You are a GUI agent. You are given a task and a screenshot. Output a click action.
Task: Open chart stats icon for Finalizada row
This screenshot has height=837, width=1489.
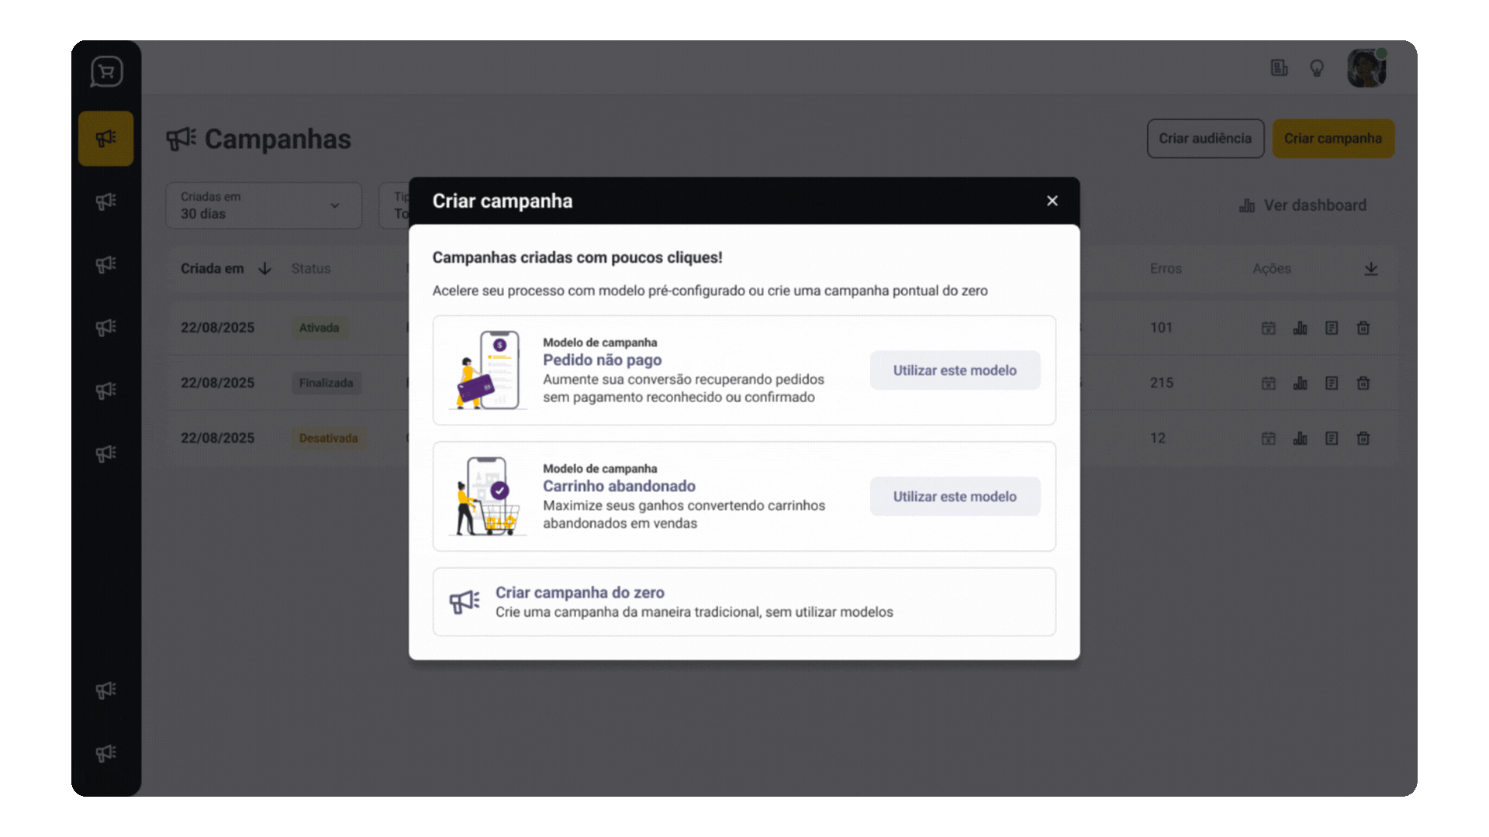click(1300, 383)
